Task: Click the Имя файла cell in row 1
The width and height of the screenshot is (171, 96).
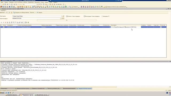Action: pyautogui.click(x=126, y=27)
